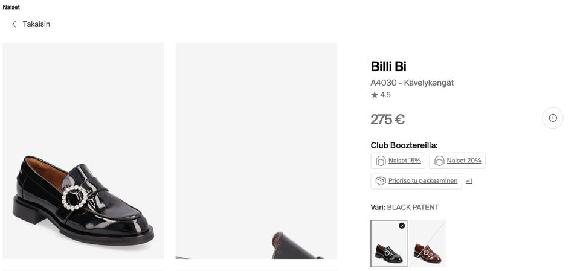Select the black patent color swatch
Image resolution: width=580 pixels, height=271 pixels.
(x=388, y=247)
